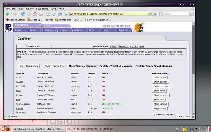Viewport: 211px width, 132px height.
Task: Open the downloads icon in toolbar
Action: coord(66,14)
